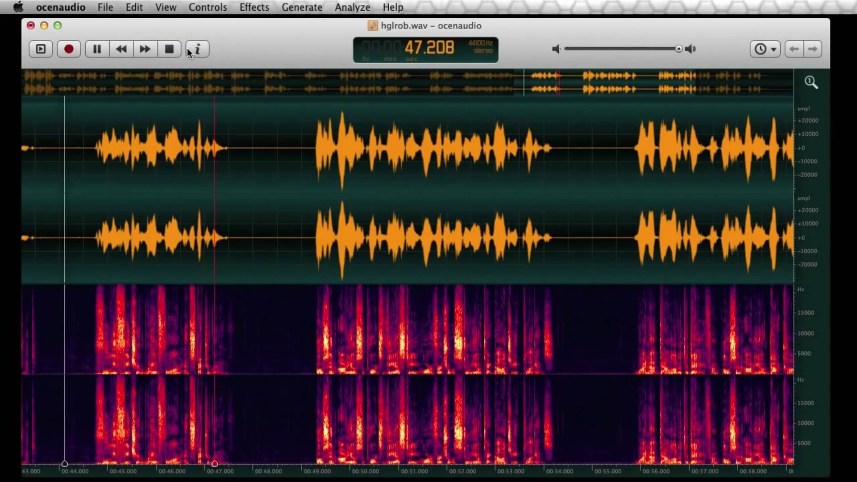The width and height of the screenshot is (857, 482).
Task: Toggle the spectrogram view visibility
Action: click(x=165, y=7)
